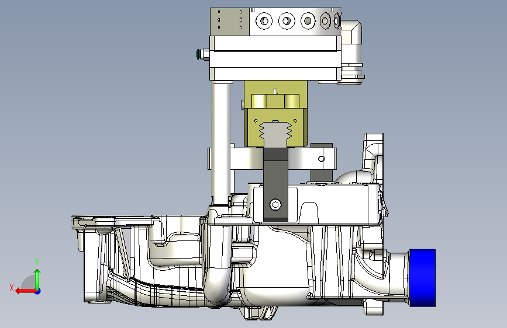The height and width of the screenshot is (328, 507).
Task: Select the gray serrated jaw inside the yellow block
Action: click(x=275, y=134)
